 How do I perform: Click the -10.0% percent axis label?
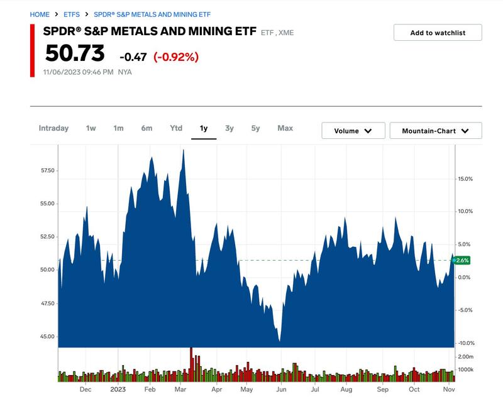tap(466, 343)
